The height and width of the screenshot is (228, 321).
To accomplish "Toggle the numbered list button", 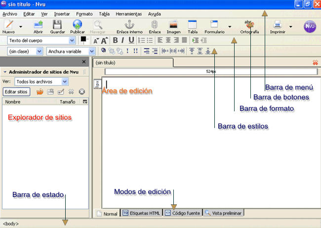I will click(x=141, y=40).
